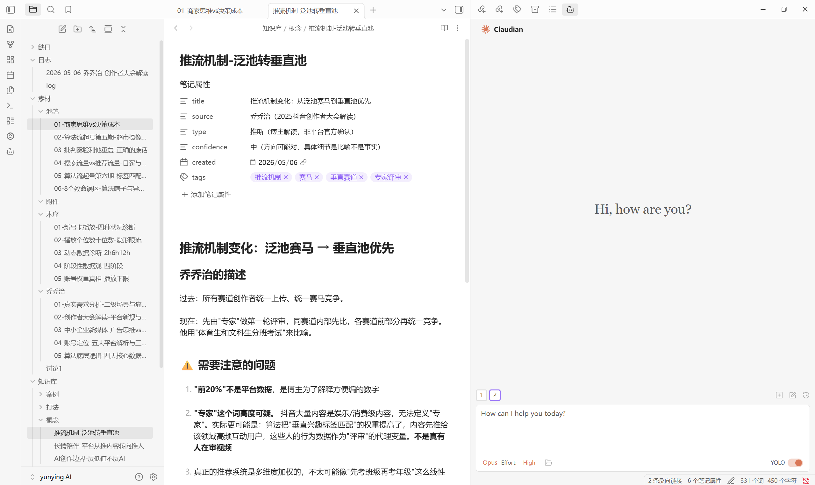Open created date link icon

[303, 162]
